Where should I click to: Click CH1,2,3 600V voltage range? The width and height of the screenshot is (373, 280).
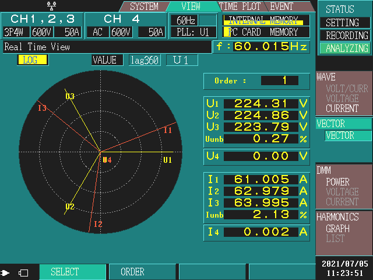(x=42, y=32)
